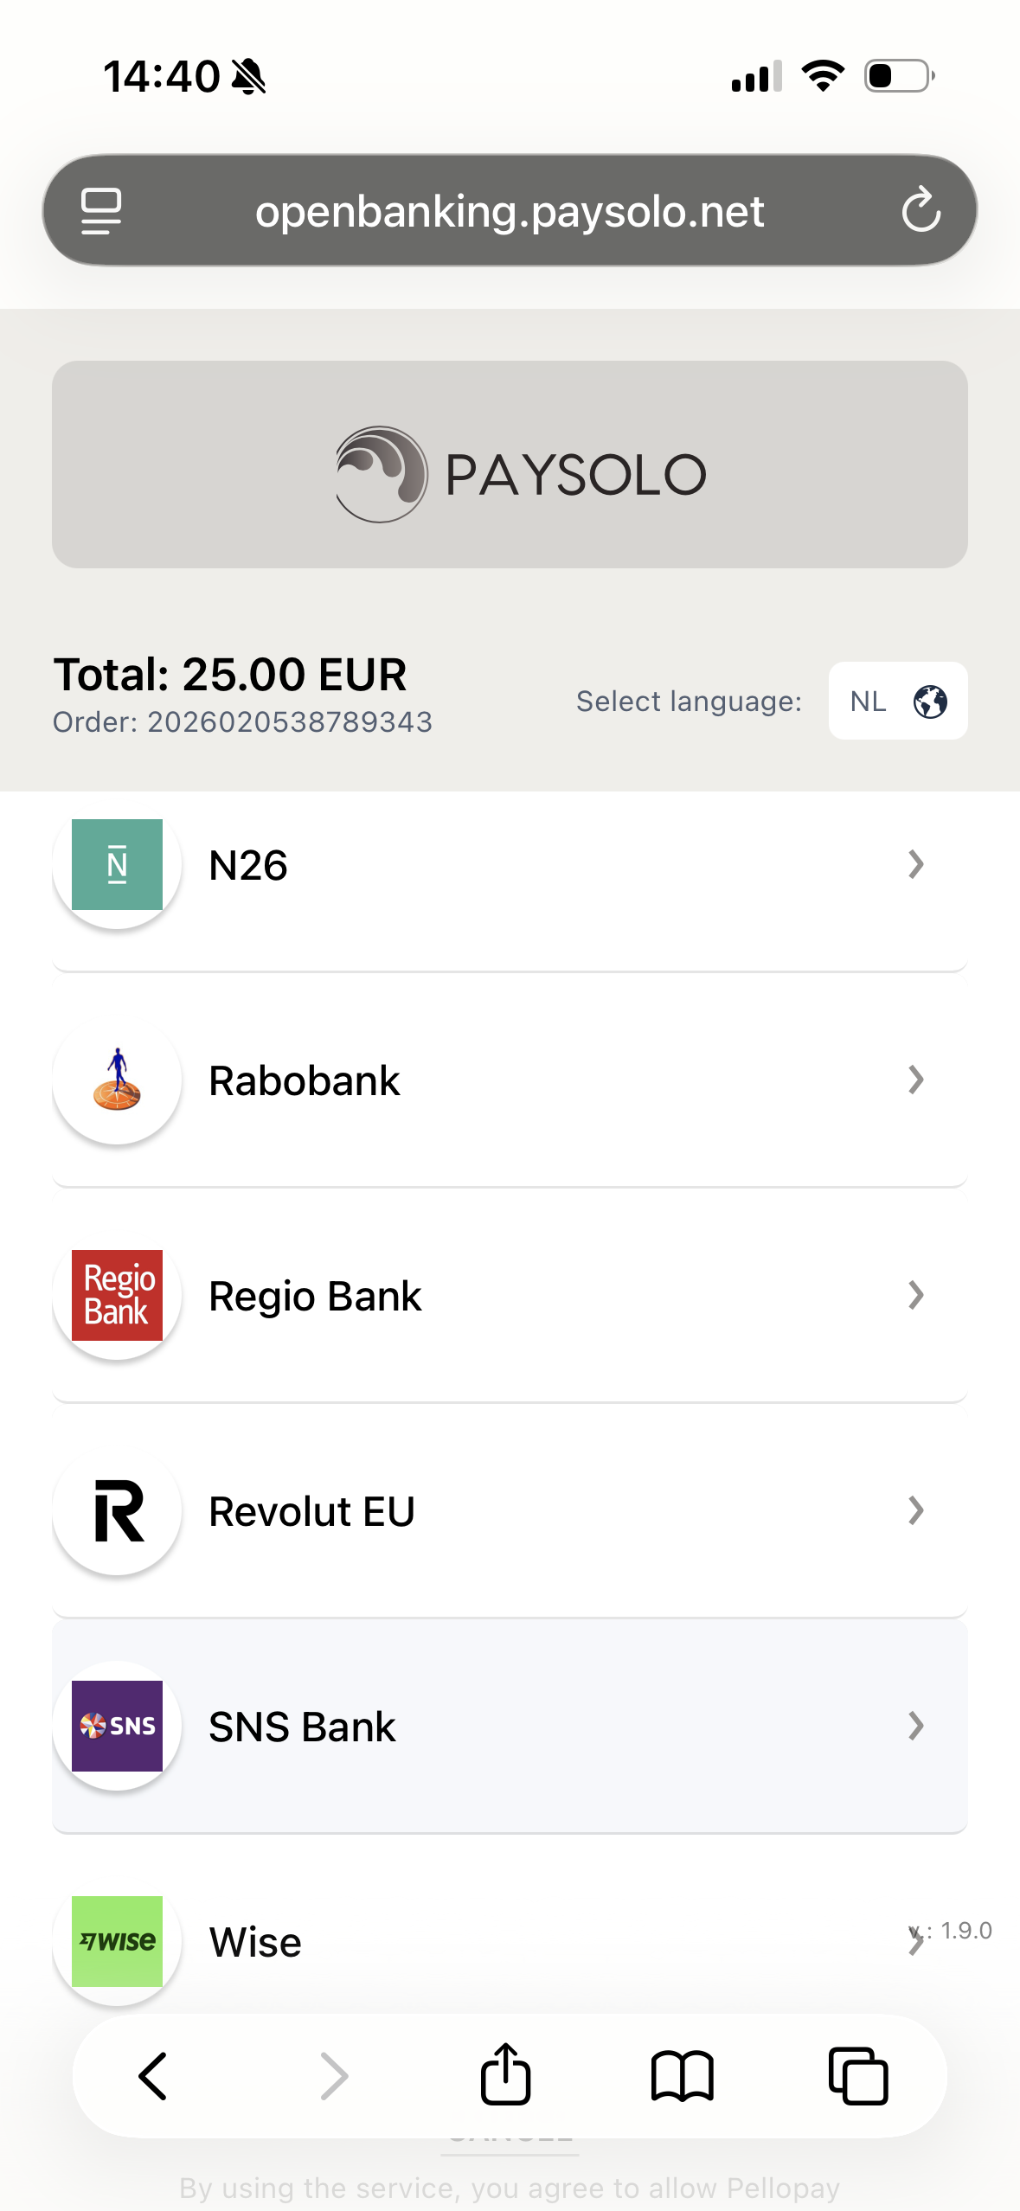Image resolution: width=1020 pixels, height=2211 pixels.
Task: Expand the Rabobank row chevron
Action: (915, 1080)
